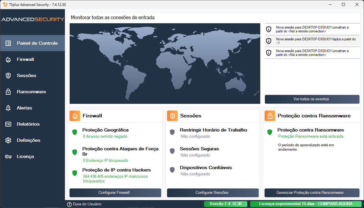Click Configurar Firewall
Image resolution: width=364 pixels, height=208 pixels.
[x=115, y=193]
